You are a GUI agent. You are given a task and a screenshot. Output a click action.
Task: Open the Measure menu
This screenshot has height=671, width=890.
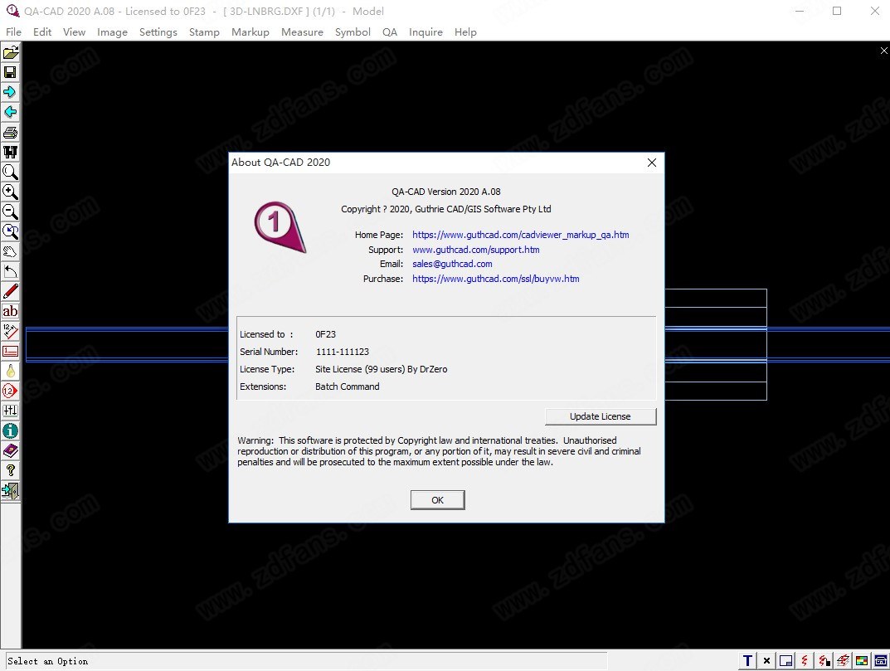pos(303,32)
